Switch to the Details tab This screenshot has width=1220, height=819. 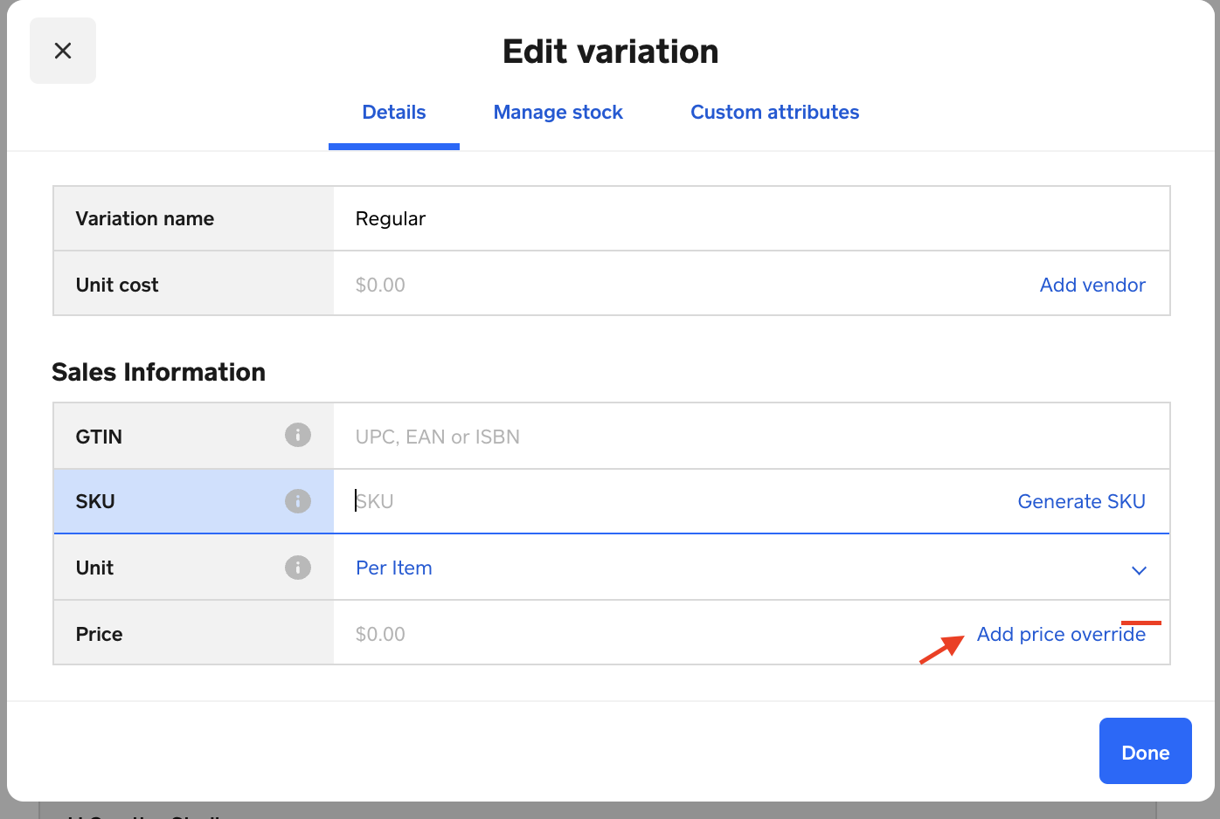click(394, 113)
